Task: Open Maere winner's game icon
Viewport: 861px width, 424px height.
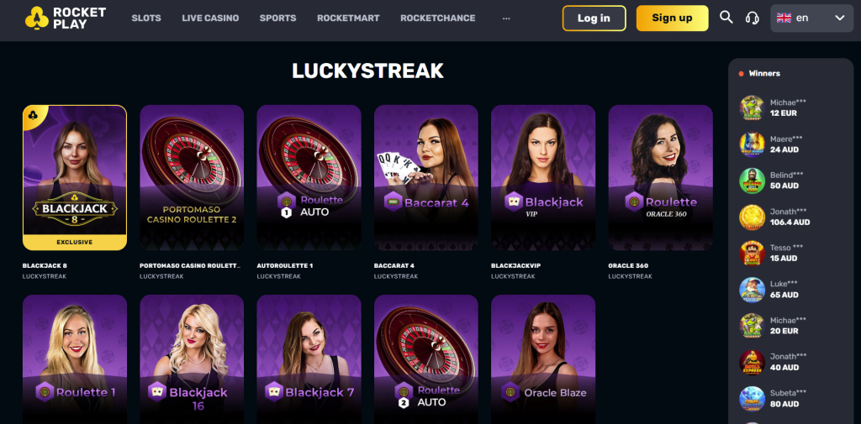Action: point(753,144)
